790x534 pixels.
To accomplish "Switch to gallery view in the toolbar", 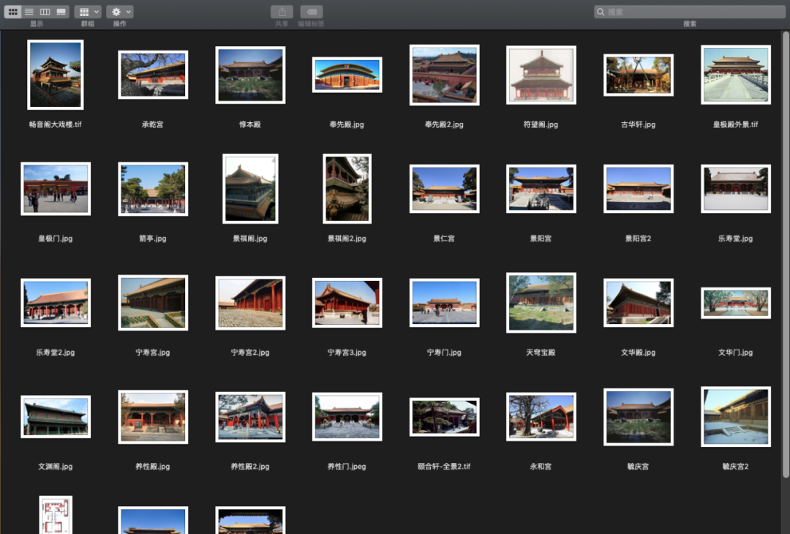I will 61,12.
